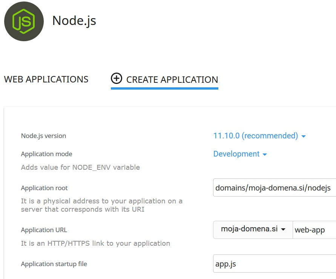Click the arrow beside Development mode
Viewport: 336px width, 279px height.
tap(265, 154)
